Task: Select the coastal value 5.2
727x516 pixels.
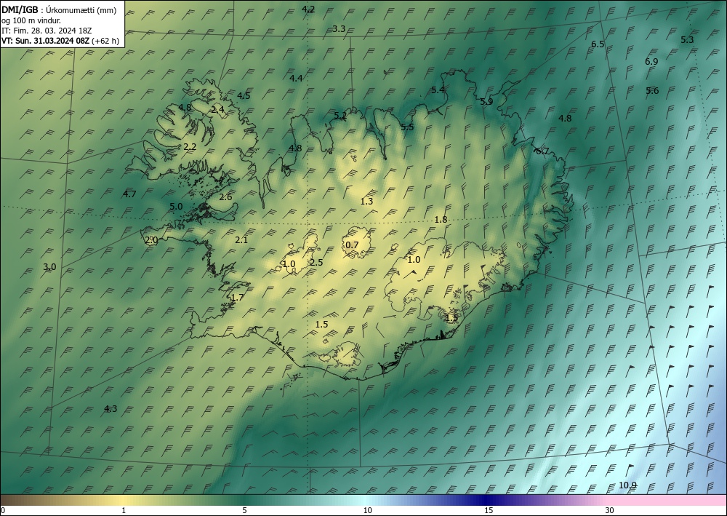Action: coord(340,116)
